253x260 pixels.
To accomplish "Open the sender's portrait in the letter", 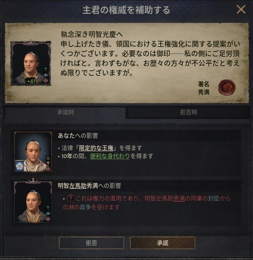I will [x=31, y=63].
